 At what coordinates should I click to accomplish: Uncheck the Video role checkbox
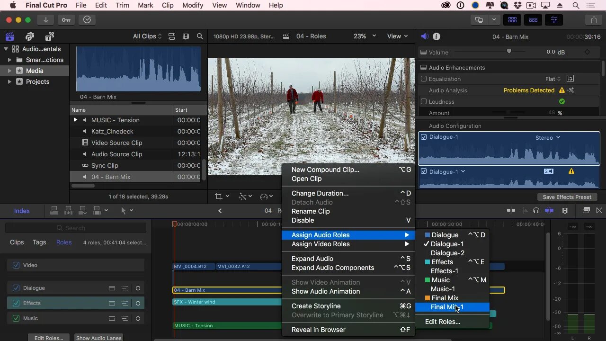pos(16,265)
